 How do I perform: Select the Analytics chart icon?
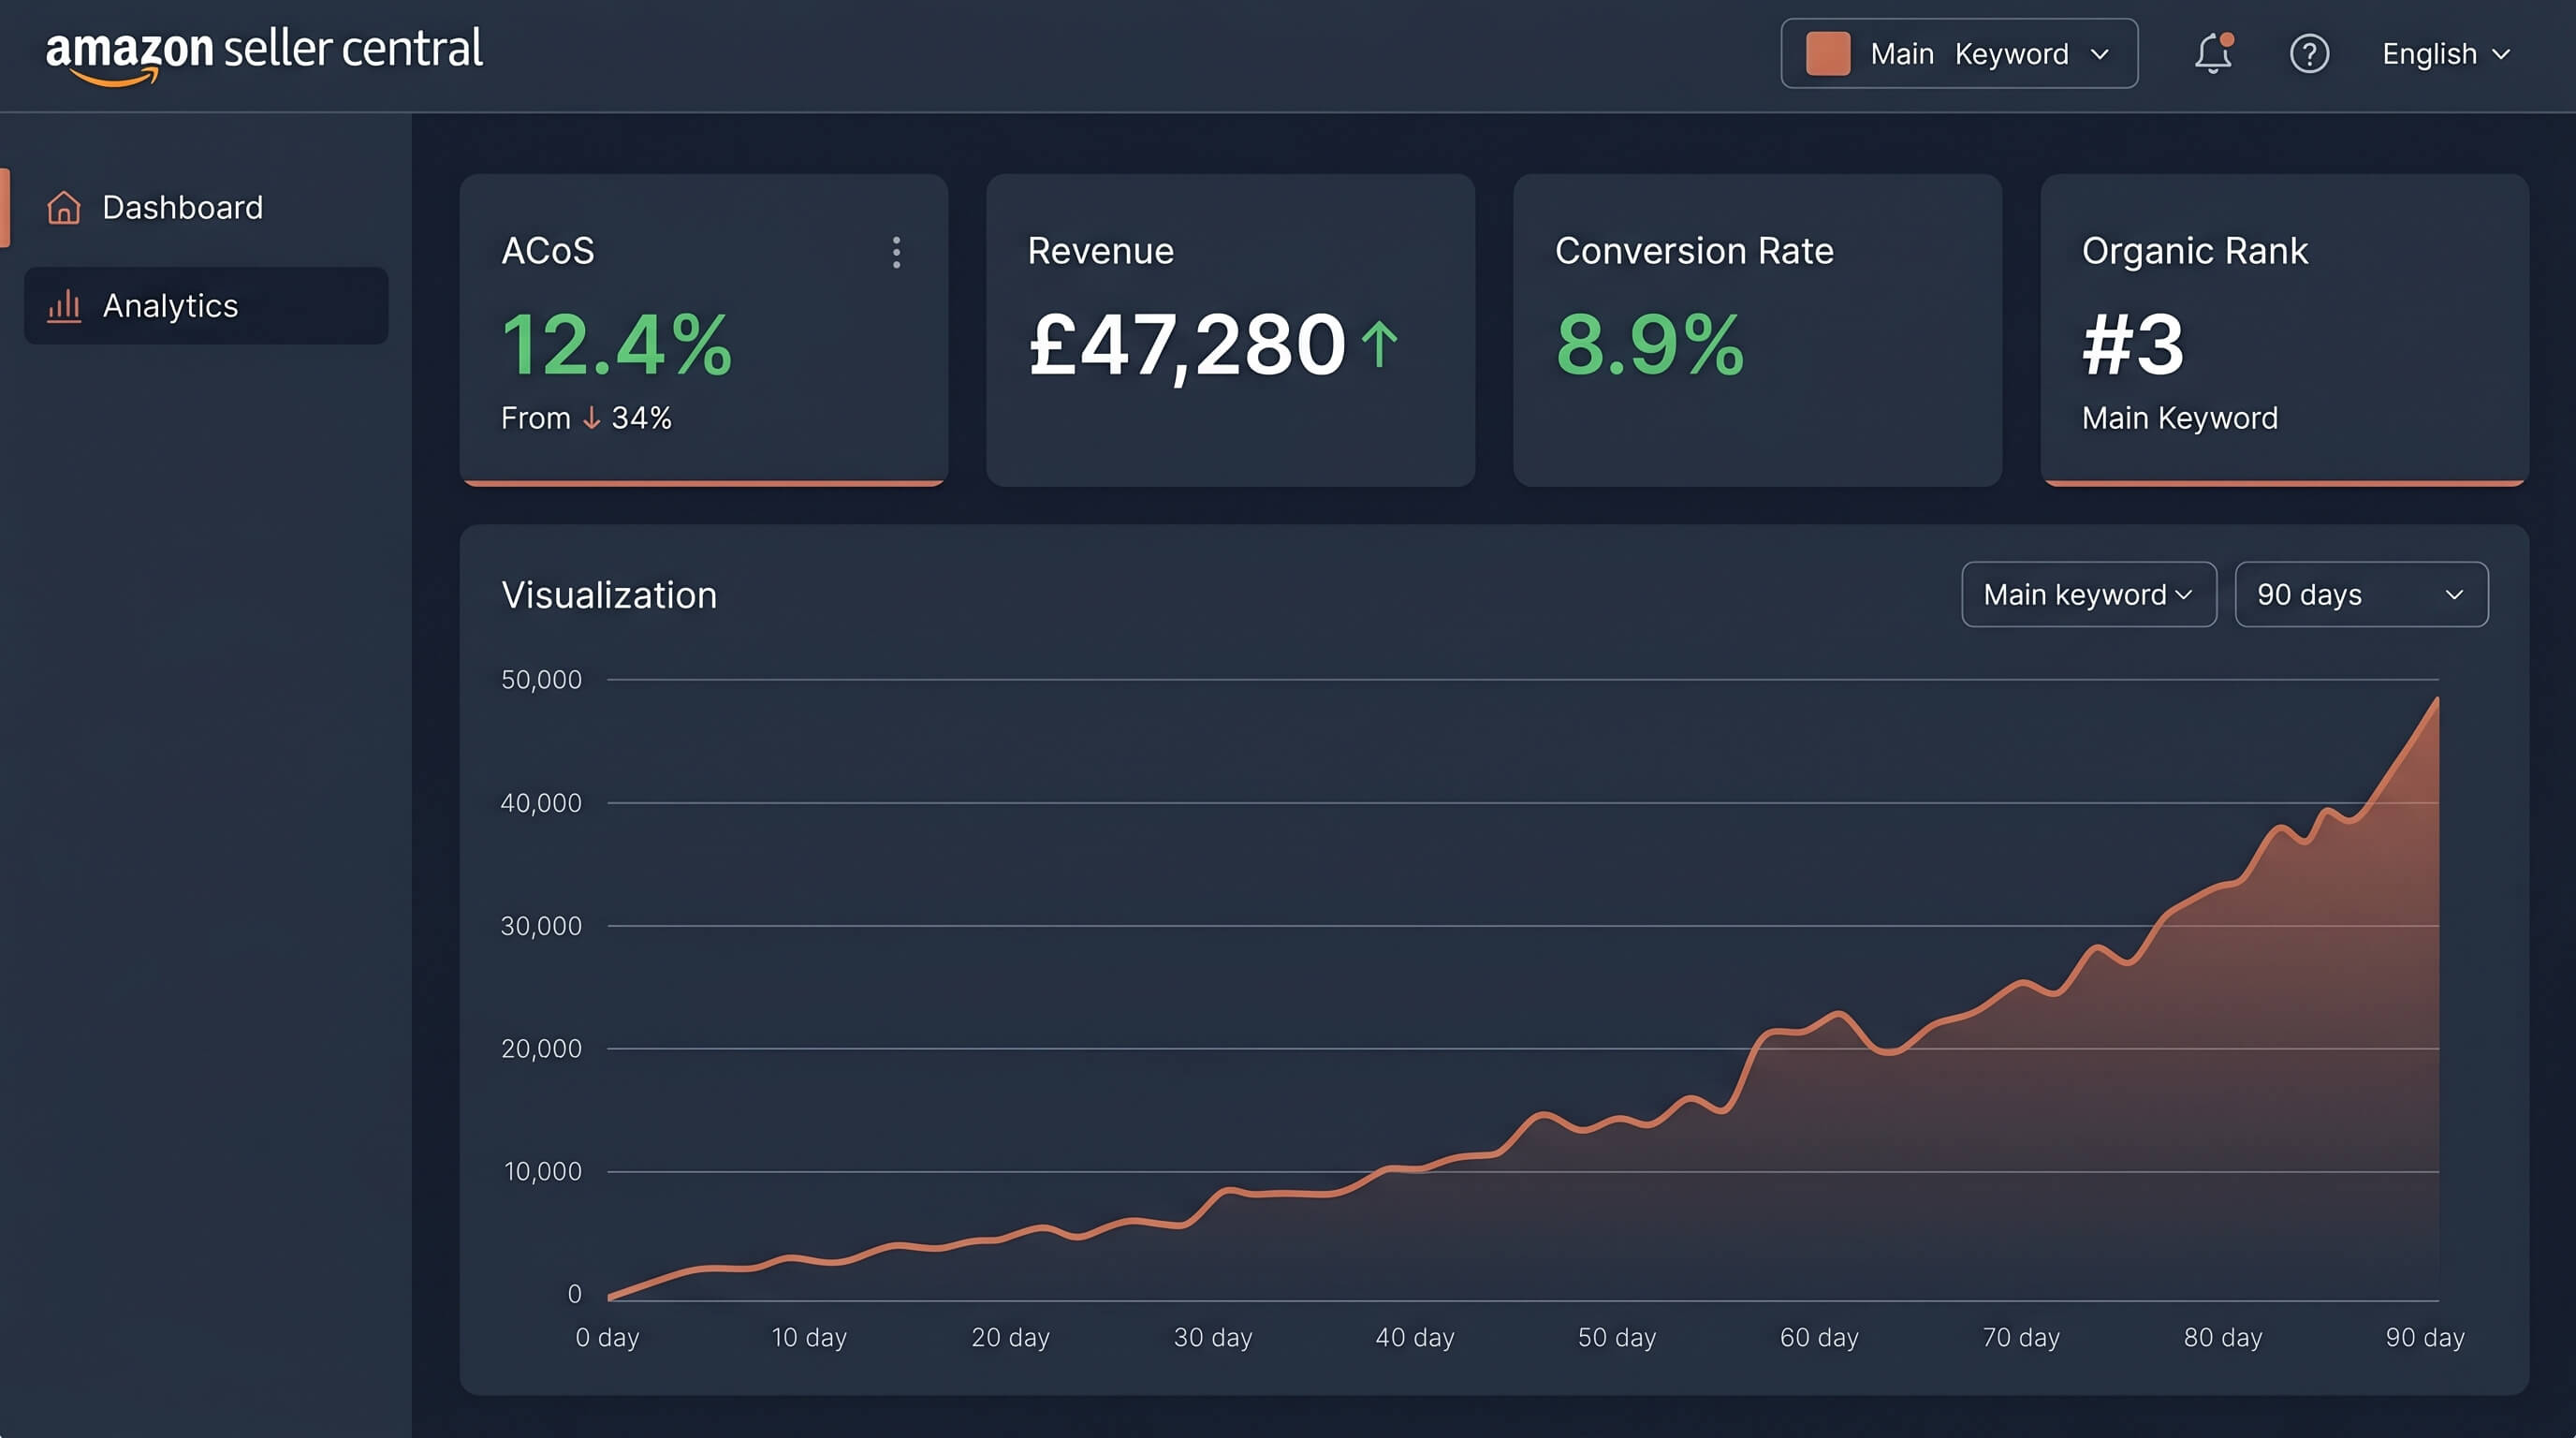(64, 306)
